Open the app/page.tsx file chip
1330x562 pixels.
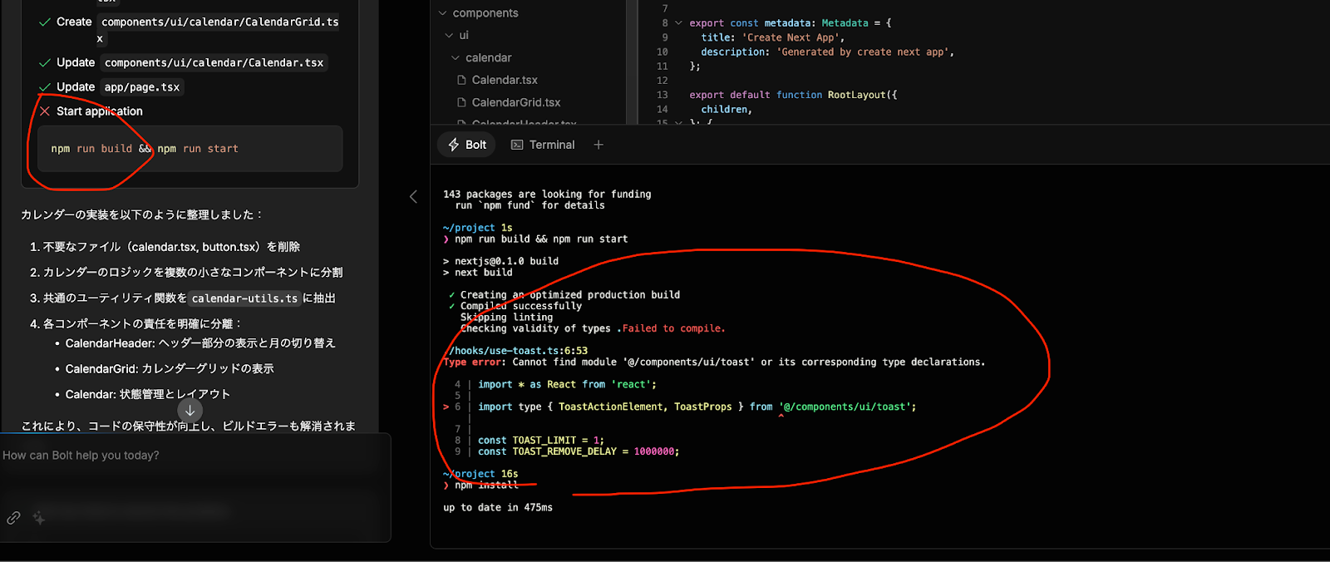coord(142,86)
